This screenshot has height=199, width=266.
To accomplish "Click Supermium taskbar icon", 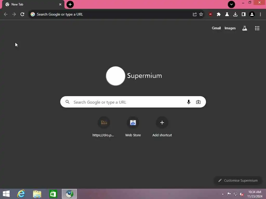I will [69, 194].
